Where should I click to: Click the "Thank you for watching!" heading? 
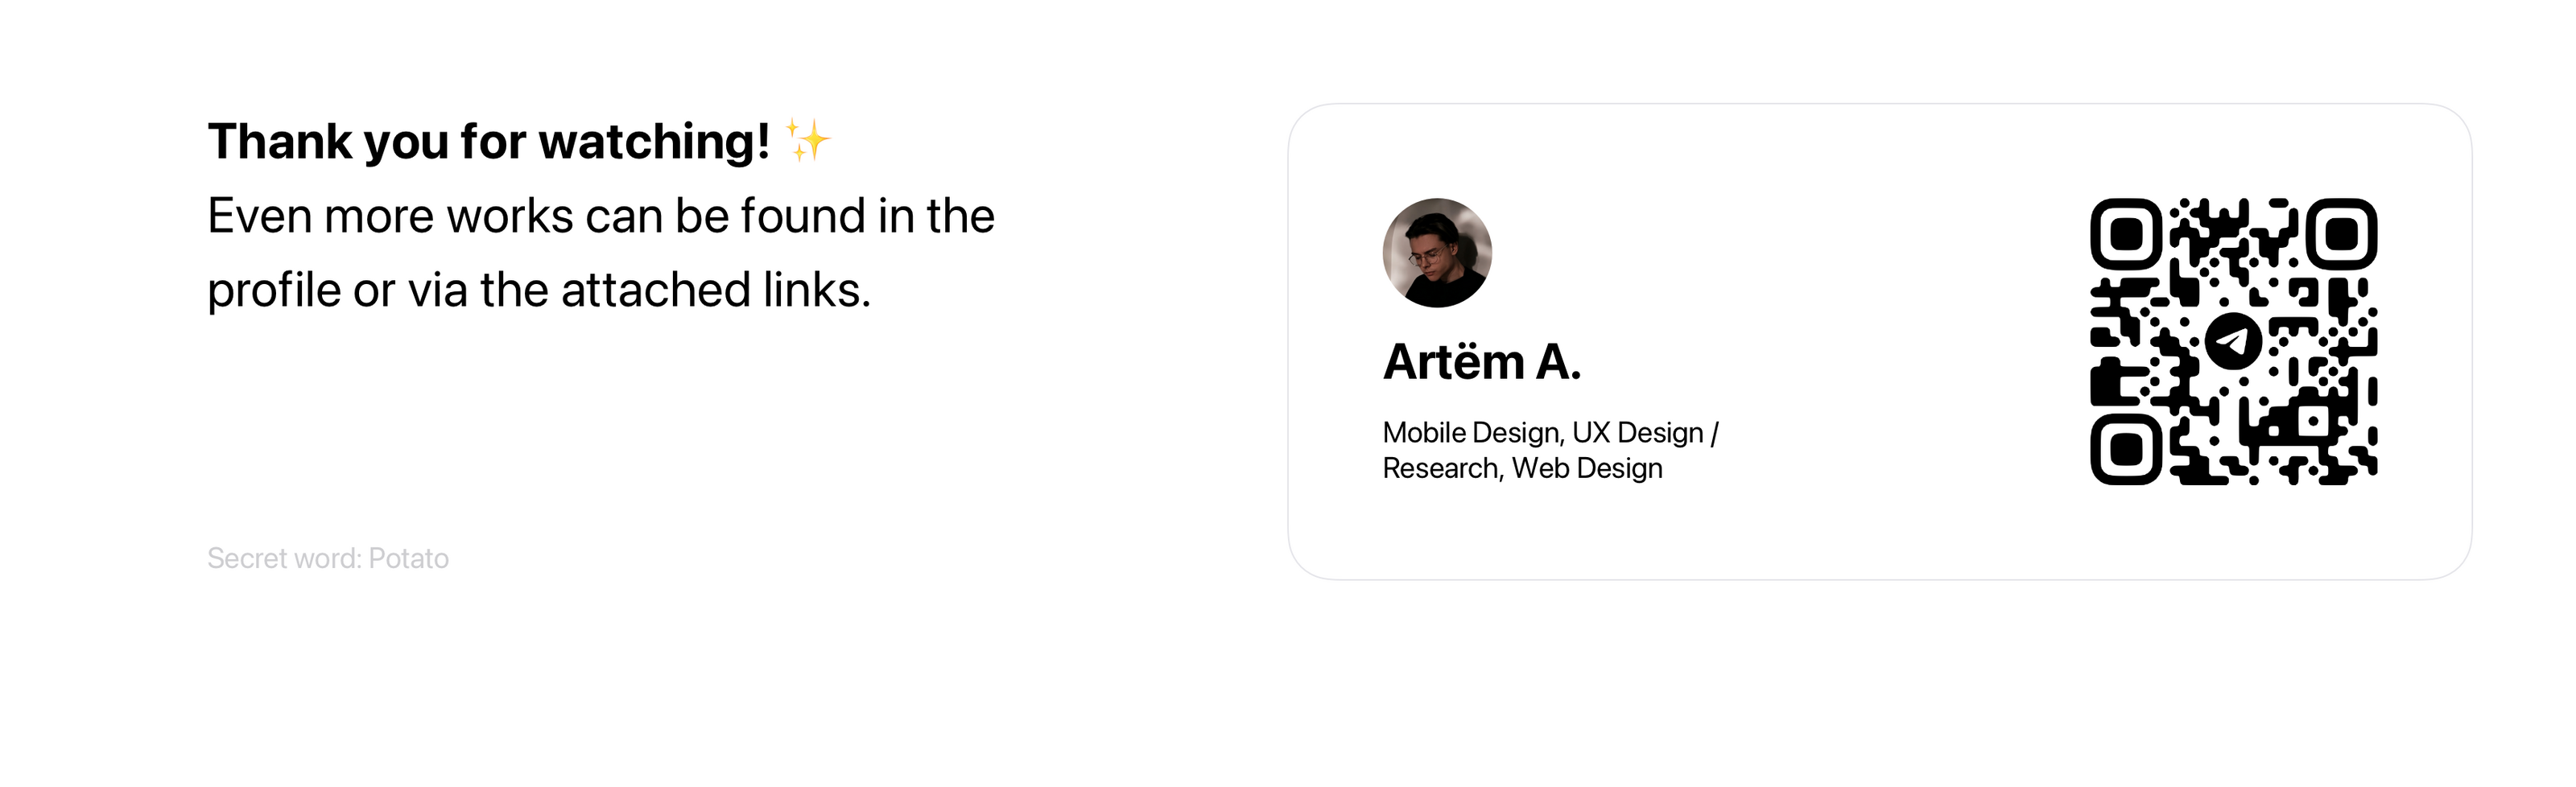(x=488, y=141)
